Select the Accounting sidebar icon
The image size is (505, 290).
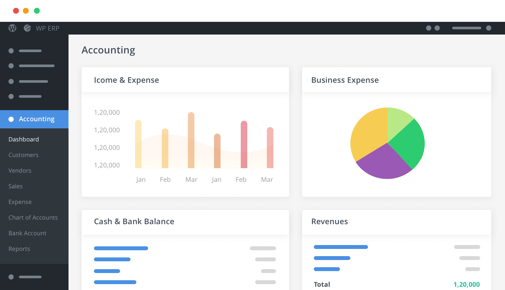click(11, 119)
